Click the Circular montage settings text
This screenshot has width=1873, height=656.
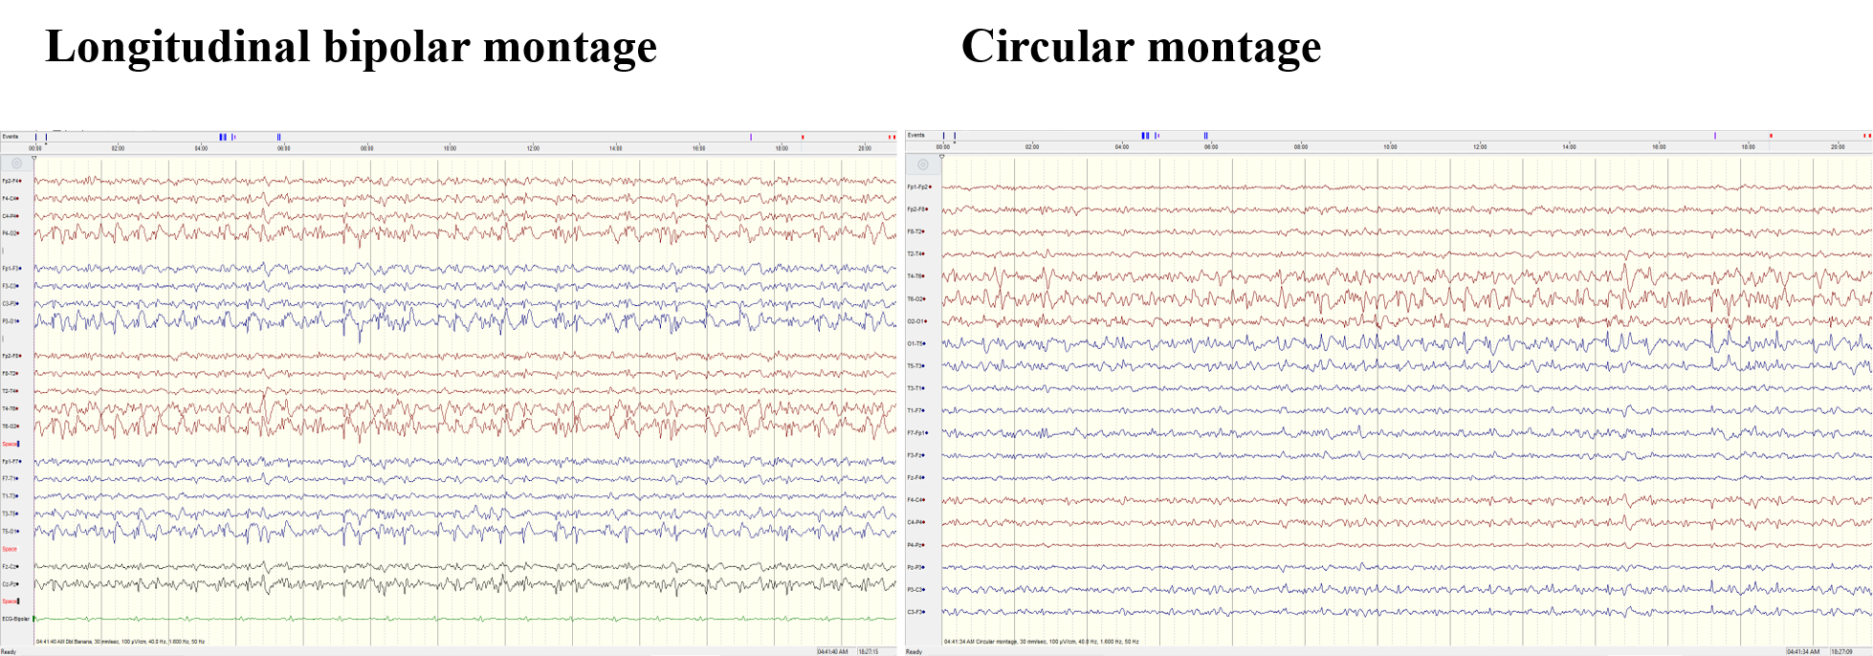[x=1041, y=642]
